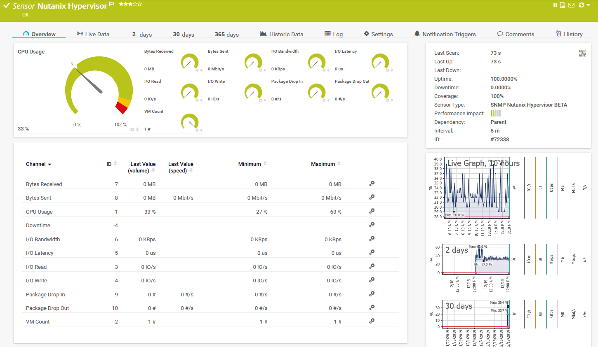The width and height of the screenshot is (598, 347).
Task: Open the QR code icon
Action: tap(582, 53)
